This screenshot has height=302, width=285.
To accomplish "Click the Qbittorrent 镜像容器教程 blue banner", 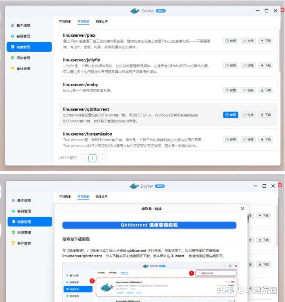I will 150,225.
